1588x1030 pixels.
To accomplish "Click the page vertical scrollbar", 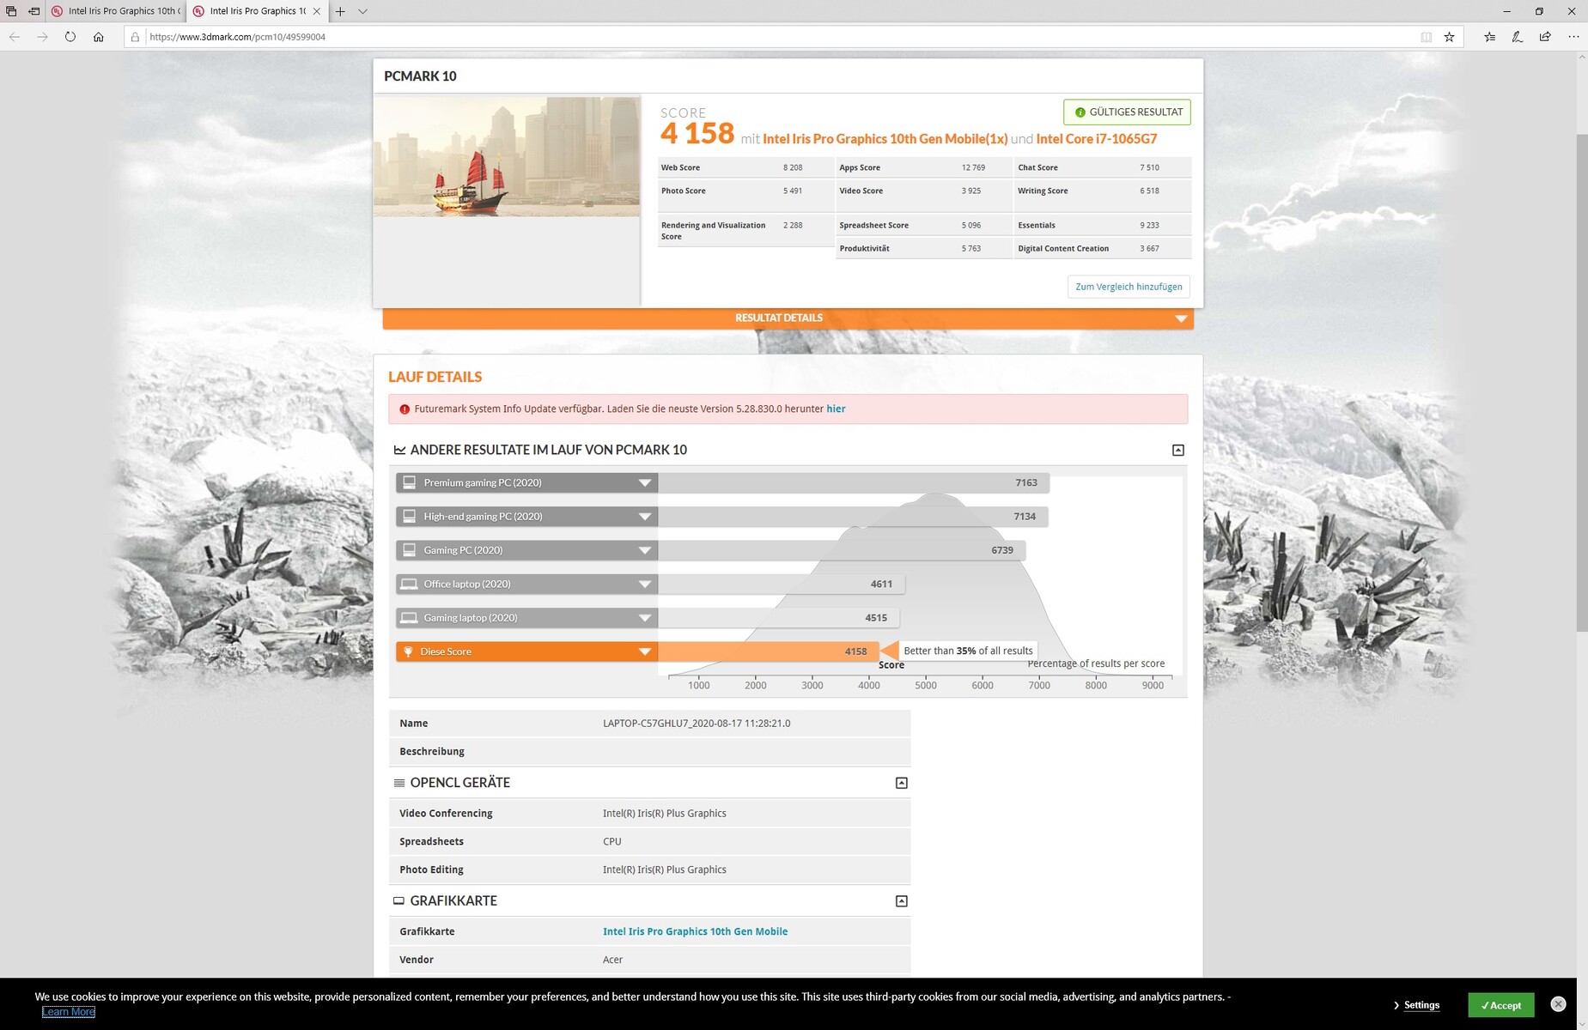I will click(x=1582, y=384).
